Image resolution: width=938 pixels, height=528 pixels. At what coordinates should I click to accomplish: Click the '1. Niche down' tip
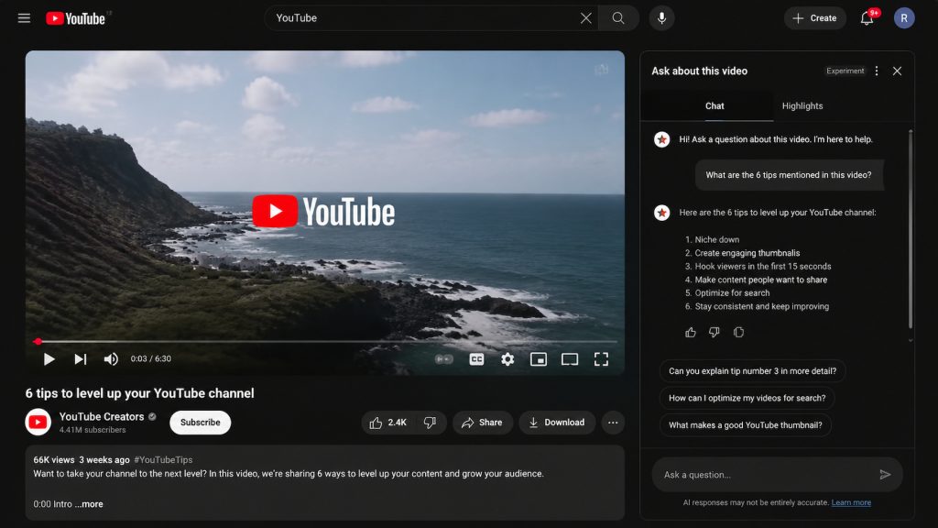click(x=712, y=239)
